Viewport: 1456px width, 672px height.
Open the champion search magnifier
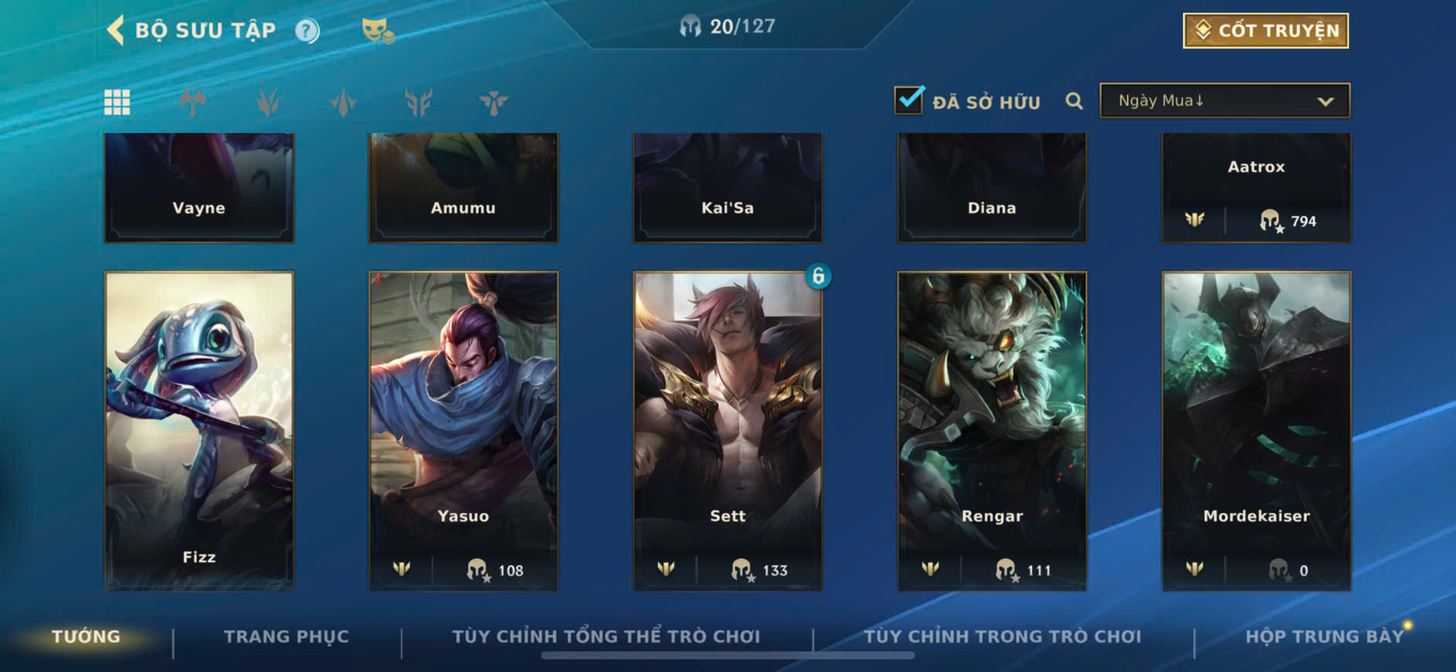pyautogui.click(x=1074, y=101)
